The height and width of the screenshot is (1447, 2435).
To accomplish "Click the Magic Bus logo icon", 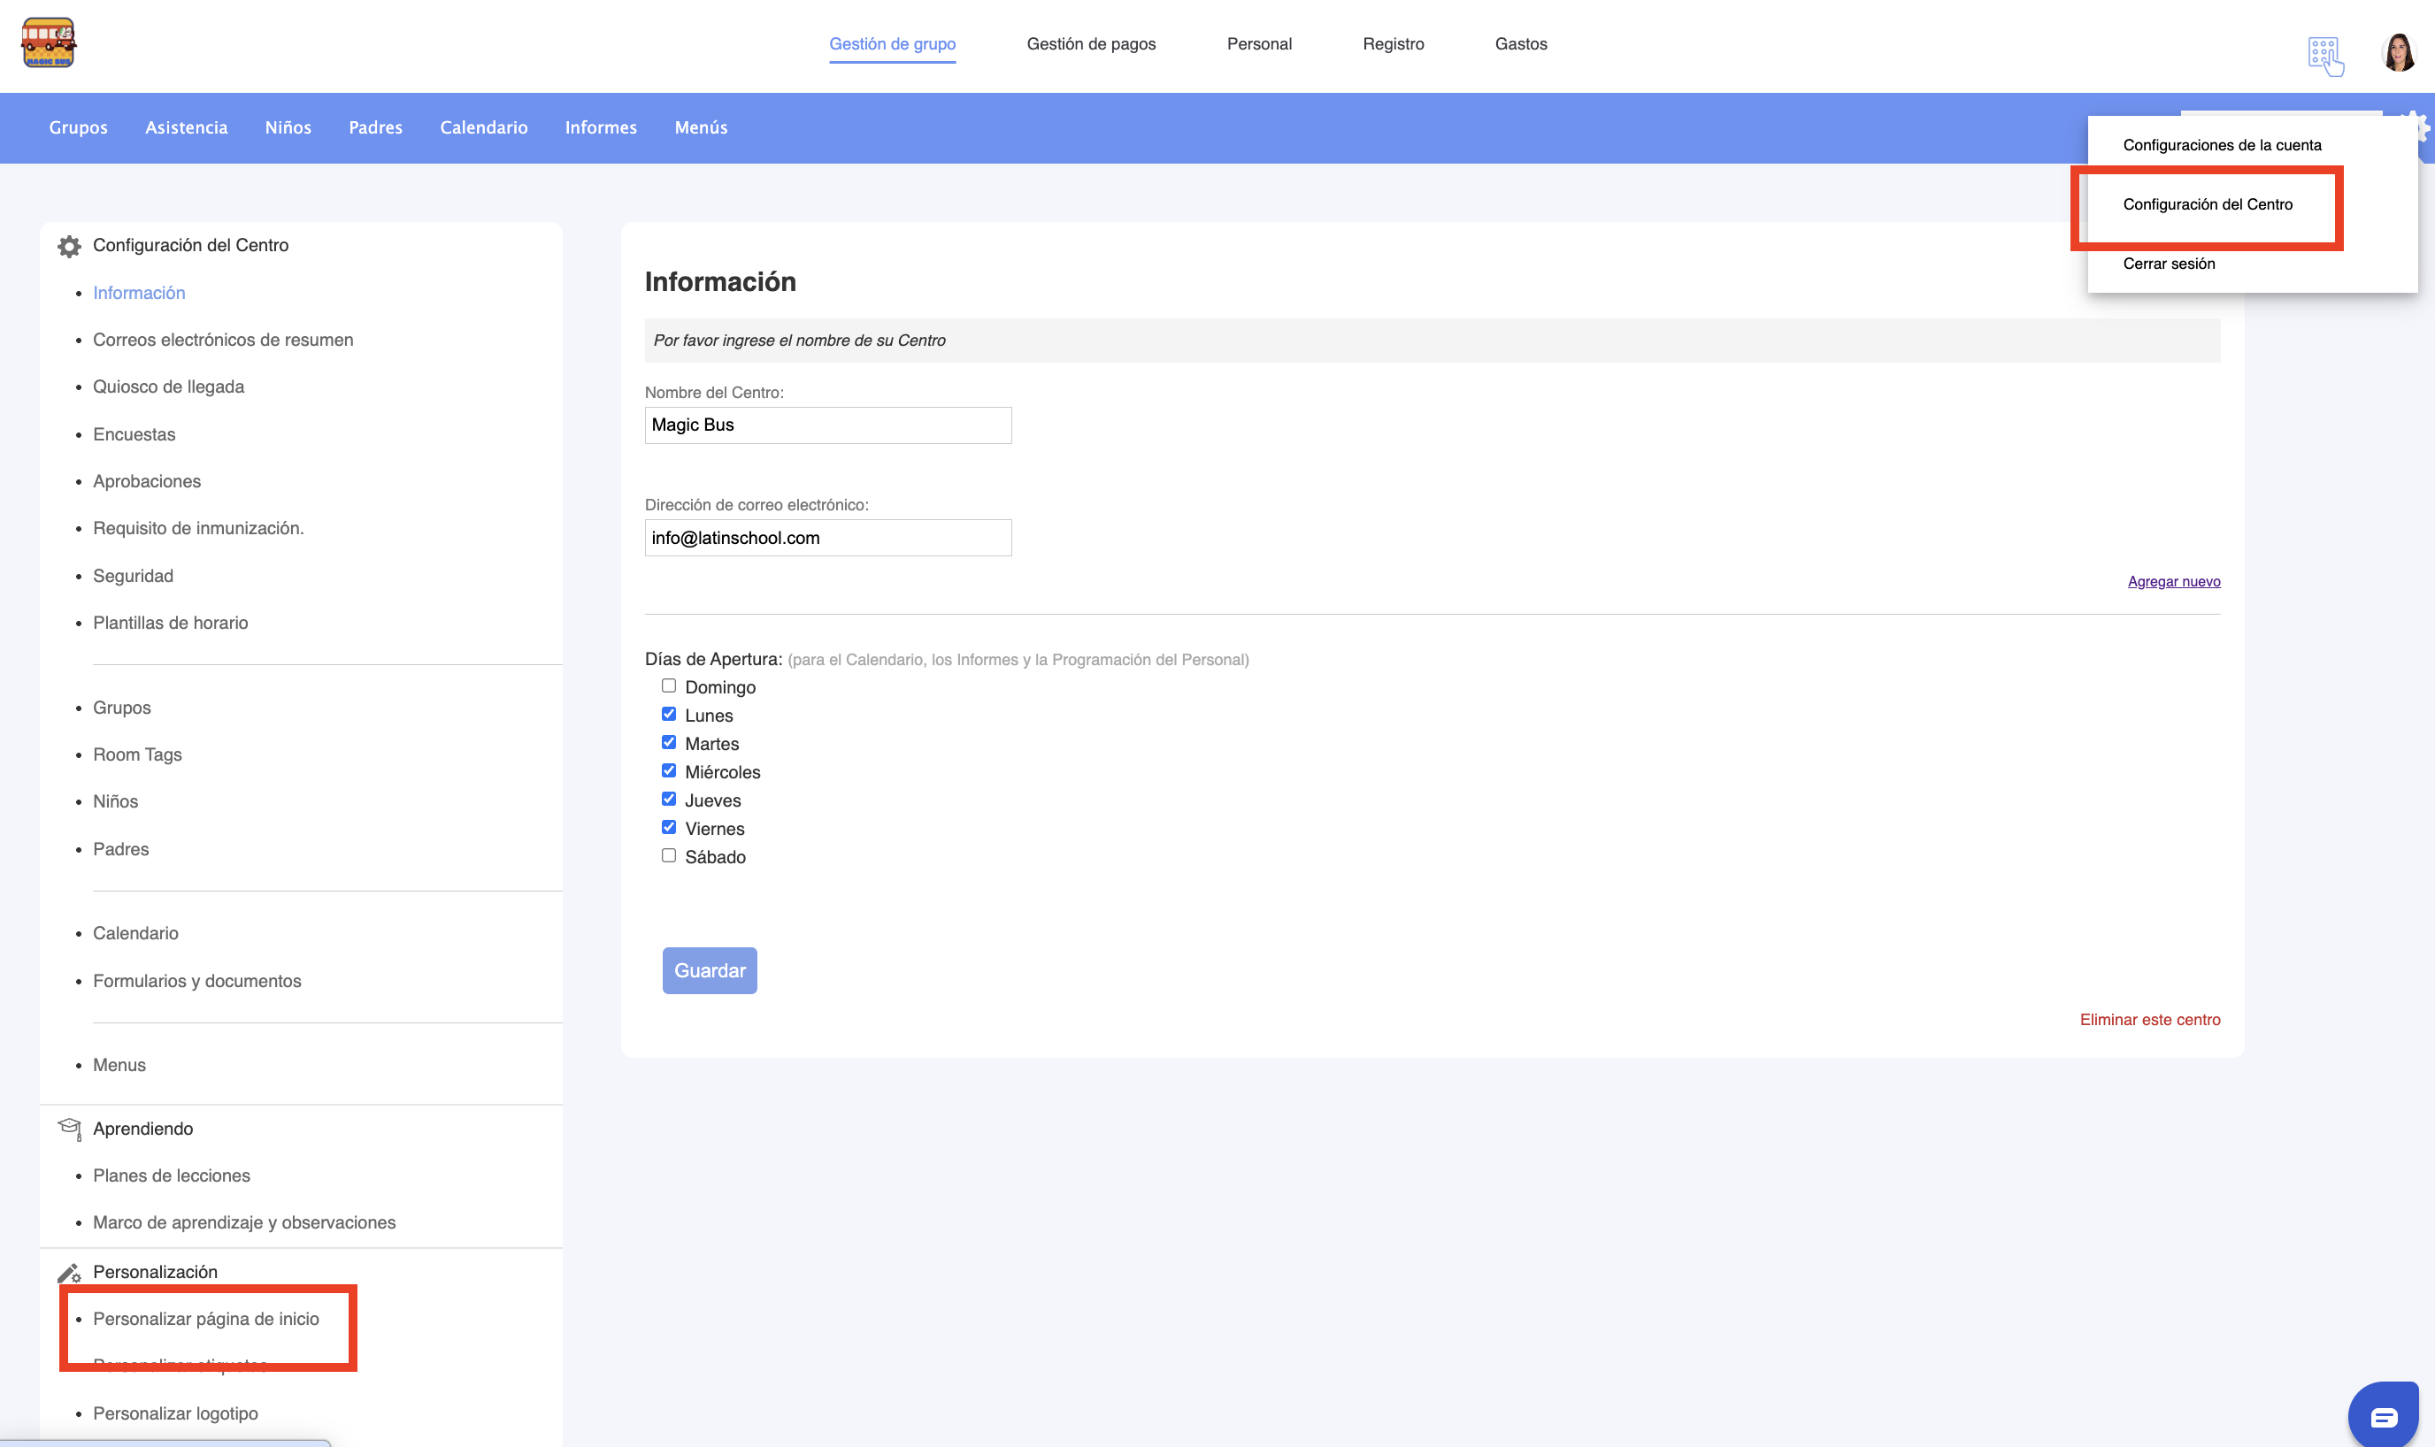I will pyautogui.click(x=48, y=42).
